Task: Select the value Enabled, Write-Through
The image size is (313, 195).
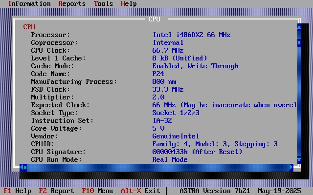Action: tap(196, 66)
